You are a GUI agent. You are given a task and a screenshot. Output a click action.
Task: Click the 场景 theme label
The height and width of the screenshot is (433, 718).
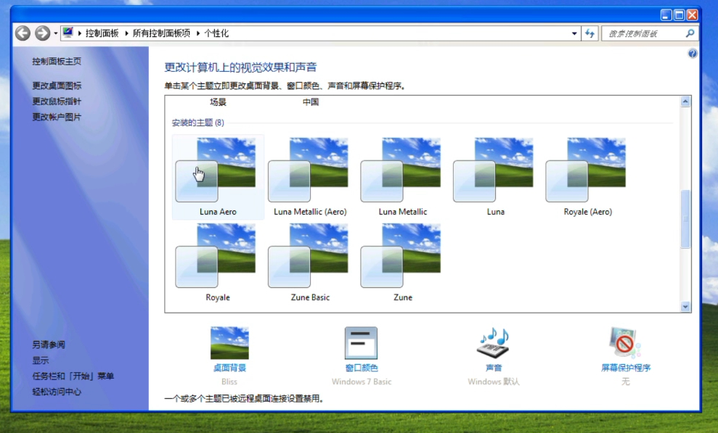coord(218,102)
